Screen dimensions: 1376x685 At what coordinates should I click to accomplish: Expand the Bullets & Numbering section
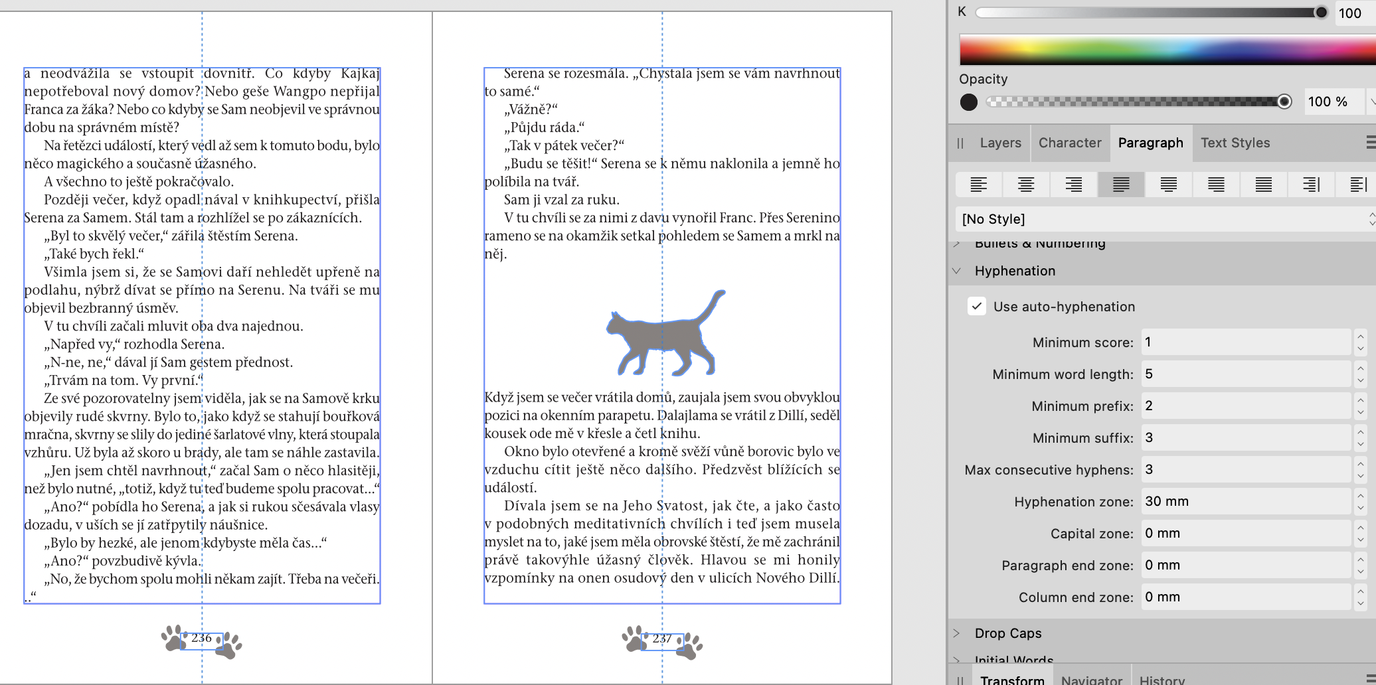[x=957, y=244]
